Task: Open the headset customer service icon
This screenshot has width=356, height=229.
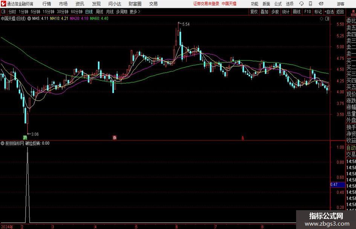Action: click(x=301, y=4)
